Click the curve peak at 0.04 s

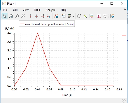(38, 33)
